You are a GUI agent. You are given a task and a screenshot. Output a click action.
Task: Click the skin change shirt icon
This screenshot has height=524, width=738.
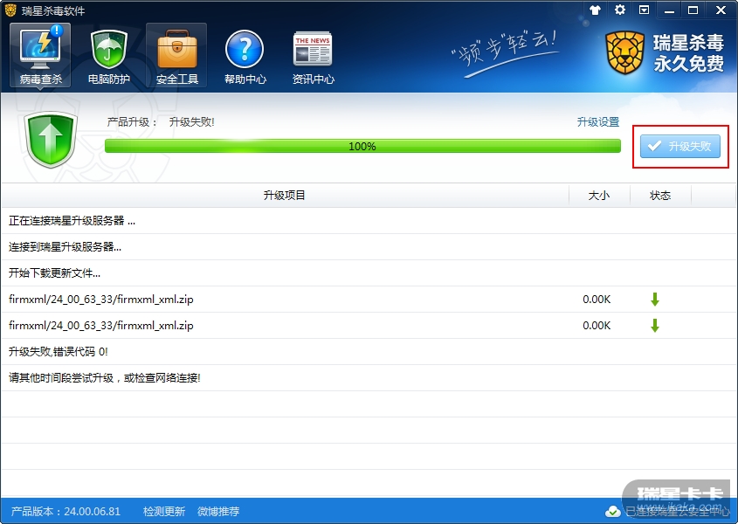tap(595, 10)
